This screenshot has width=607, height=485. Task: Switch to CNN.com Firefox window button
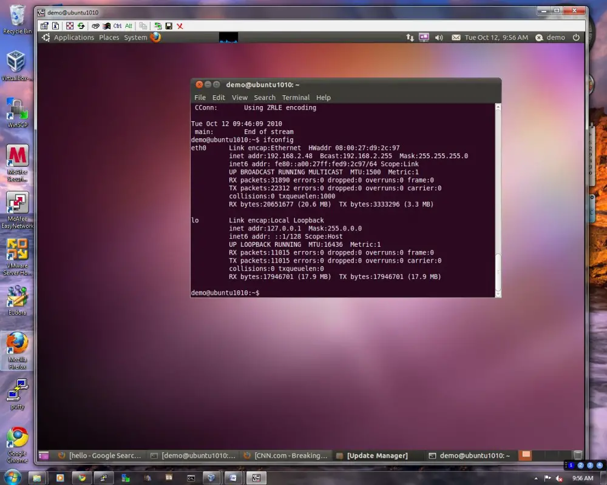(x=285, y=456)
